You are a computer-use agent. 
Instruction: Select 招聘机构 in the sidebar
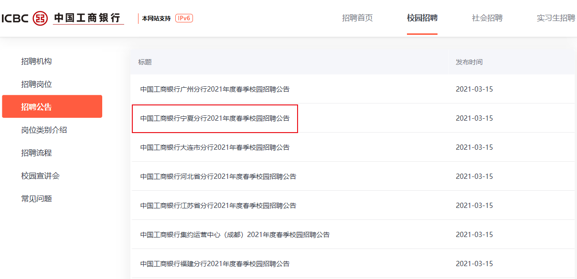(36, 61)
